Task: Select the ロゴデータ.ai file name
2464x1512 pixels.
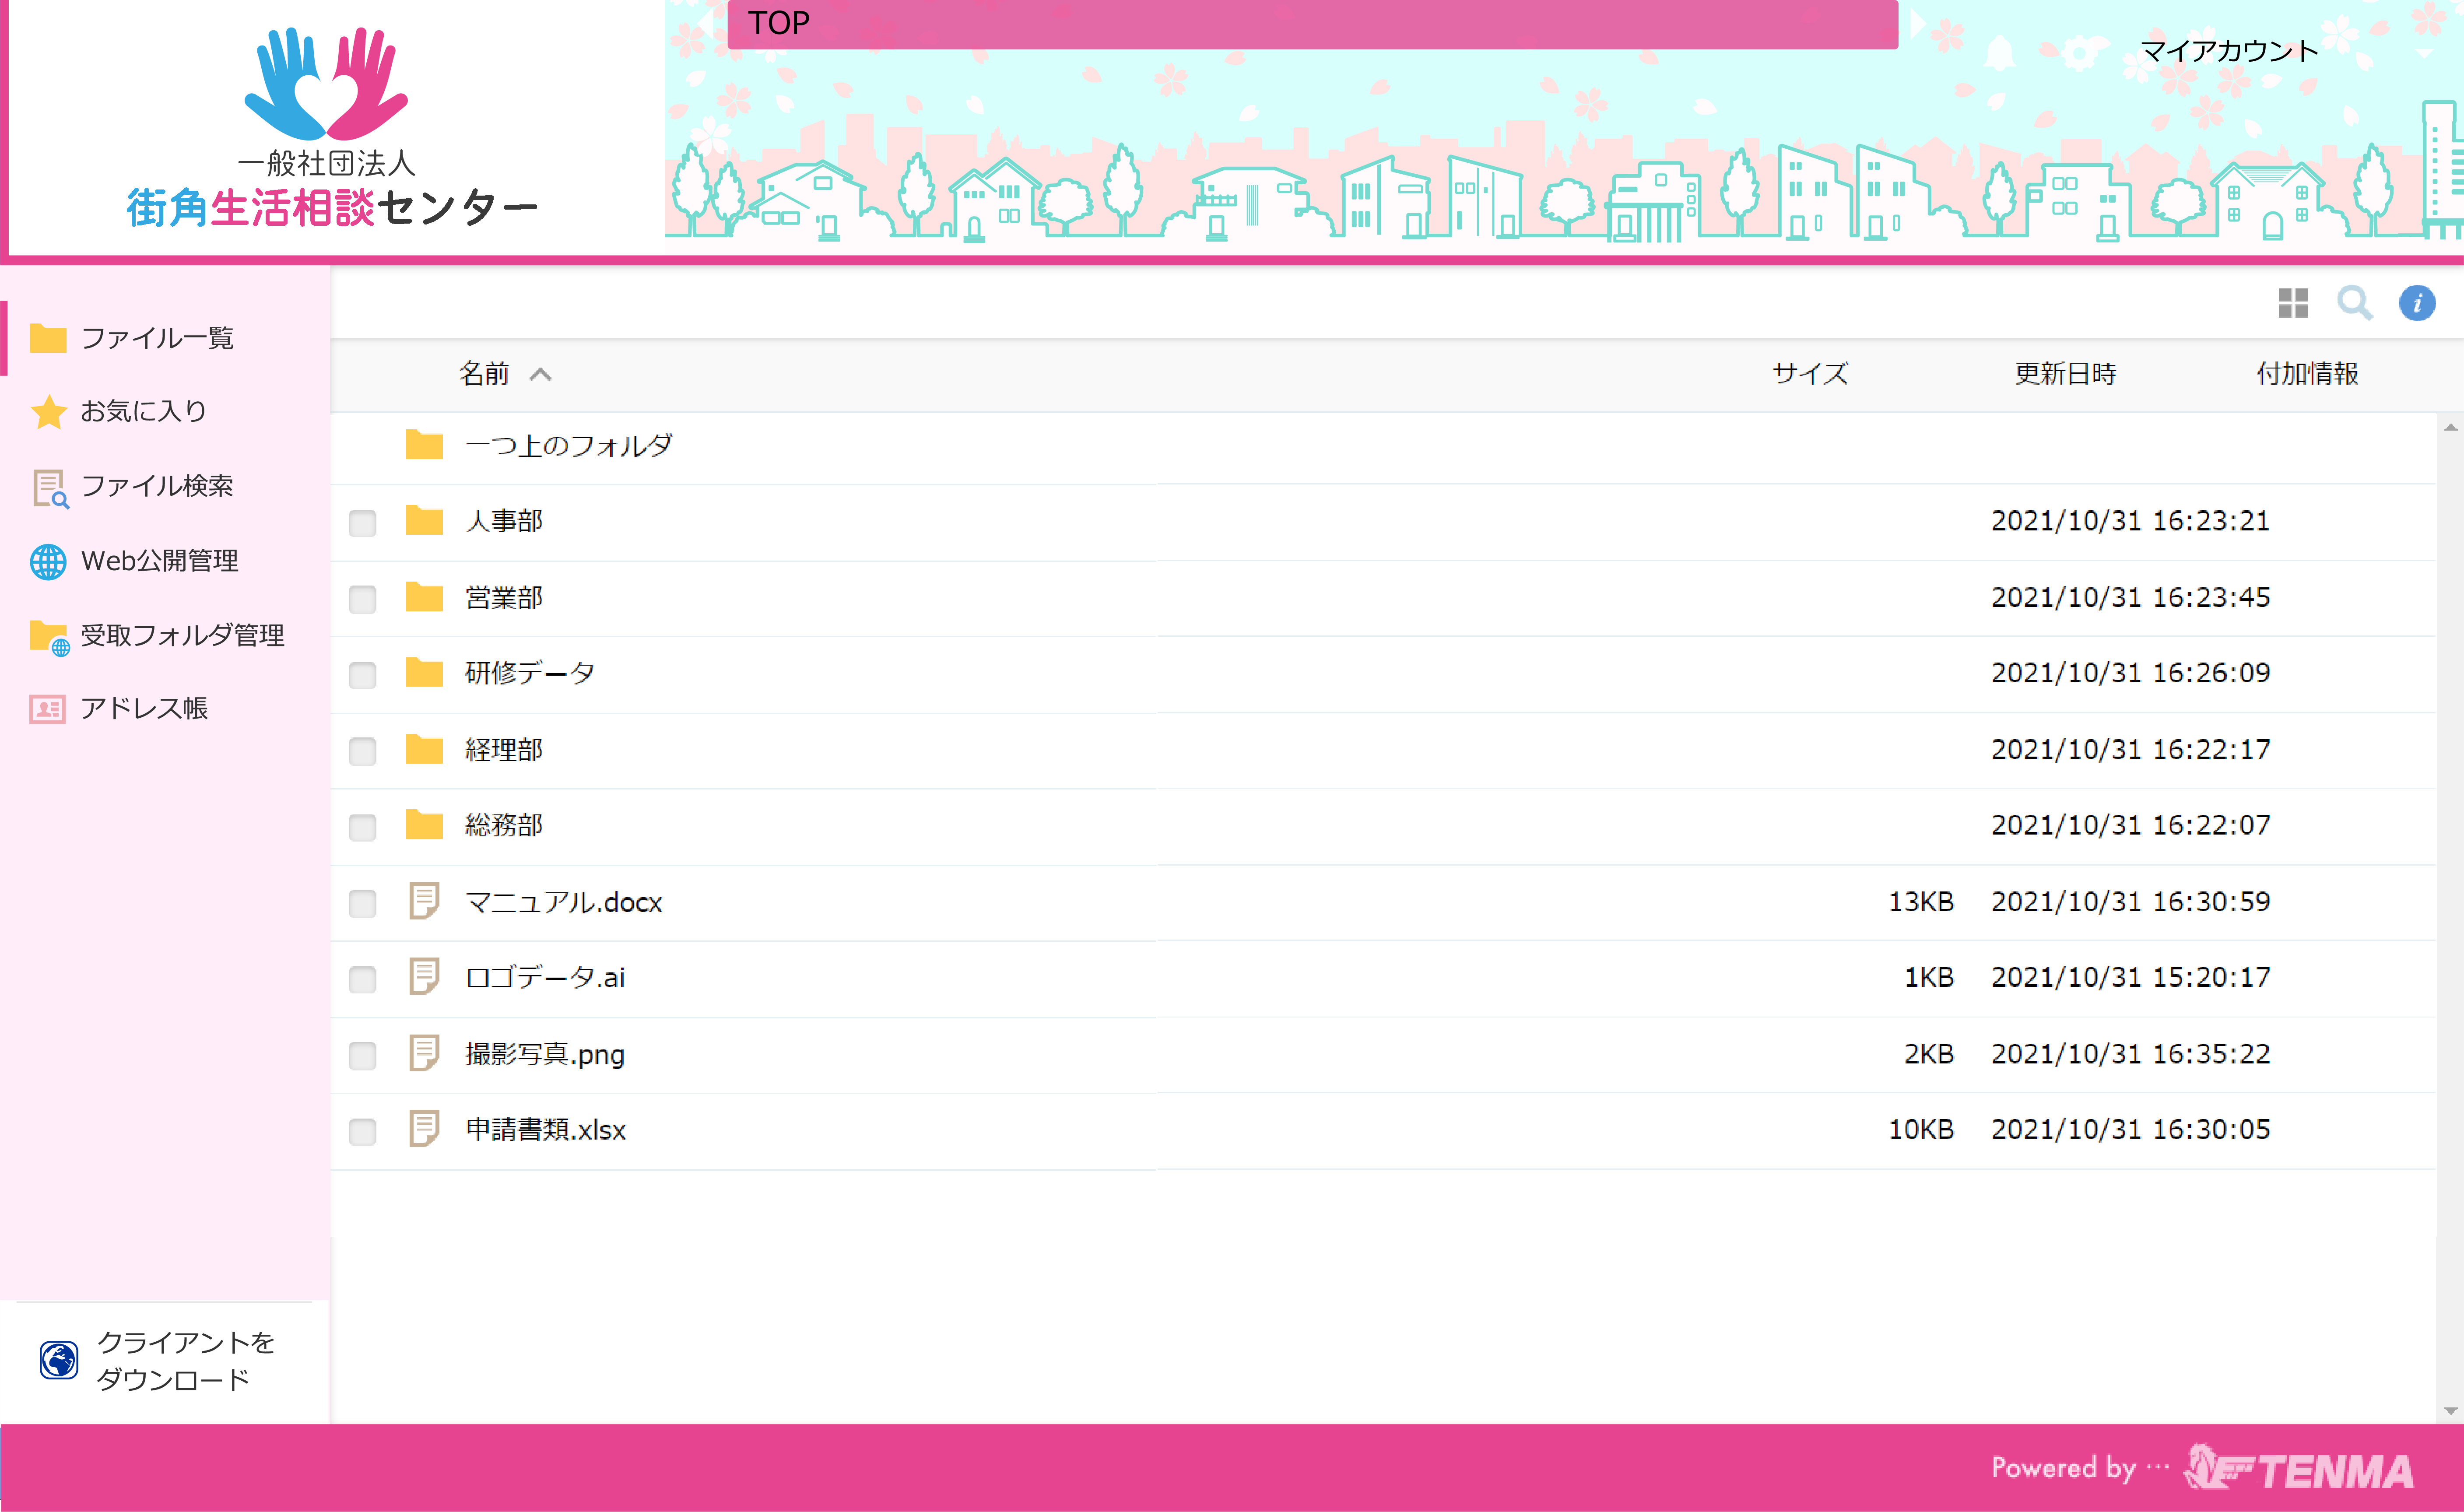Action: pyautogui.click(x=545, y=978)
